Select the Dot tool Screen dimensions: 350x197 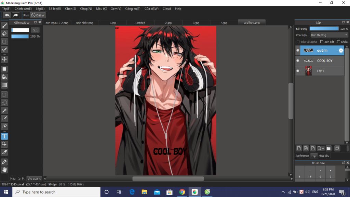pos(4,50)
